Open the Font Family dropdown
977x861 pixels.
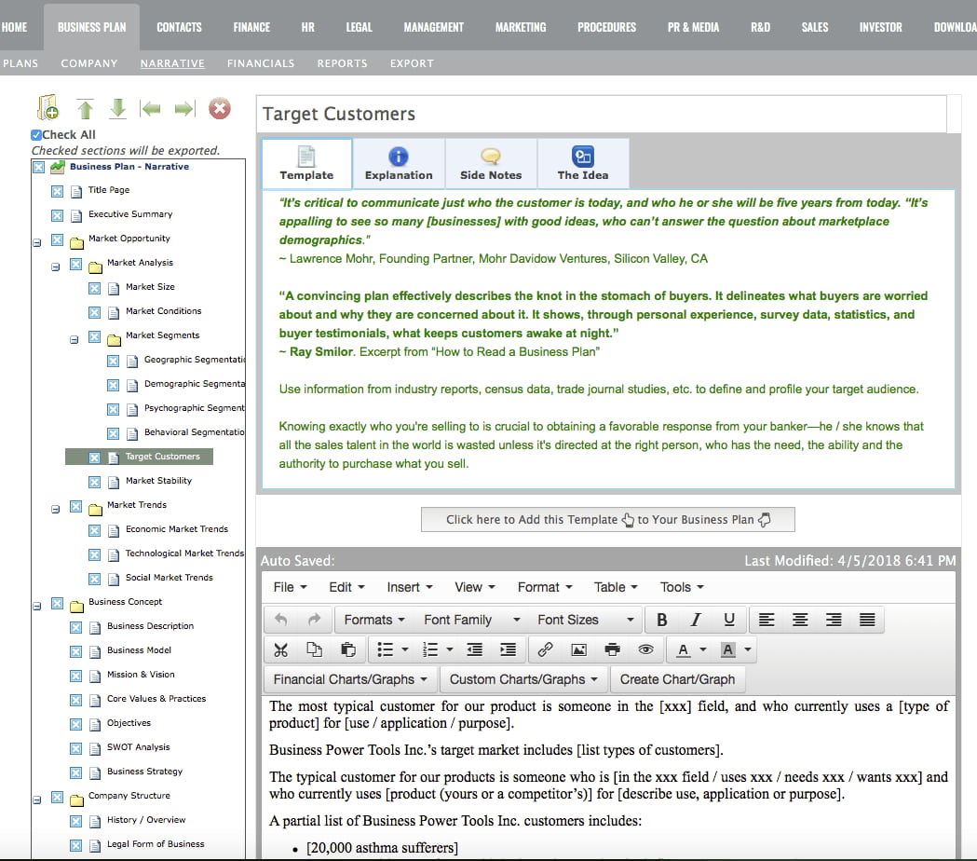pyautogui.click(x=471, y=620)
